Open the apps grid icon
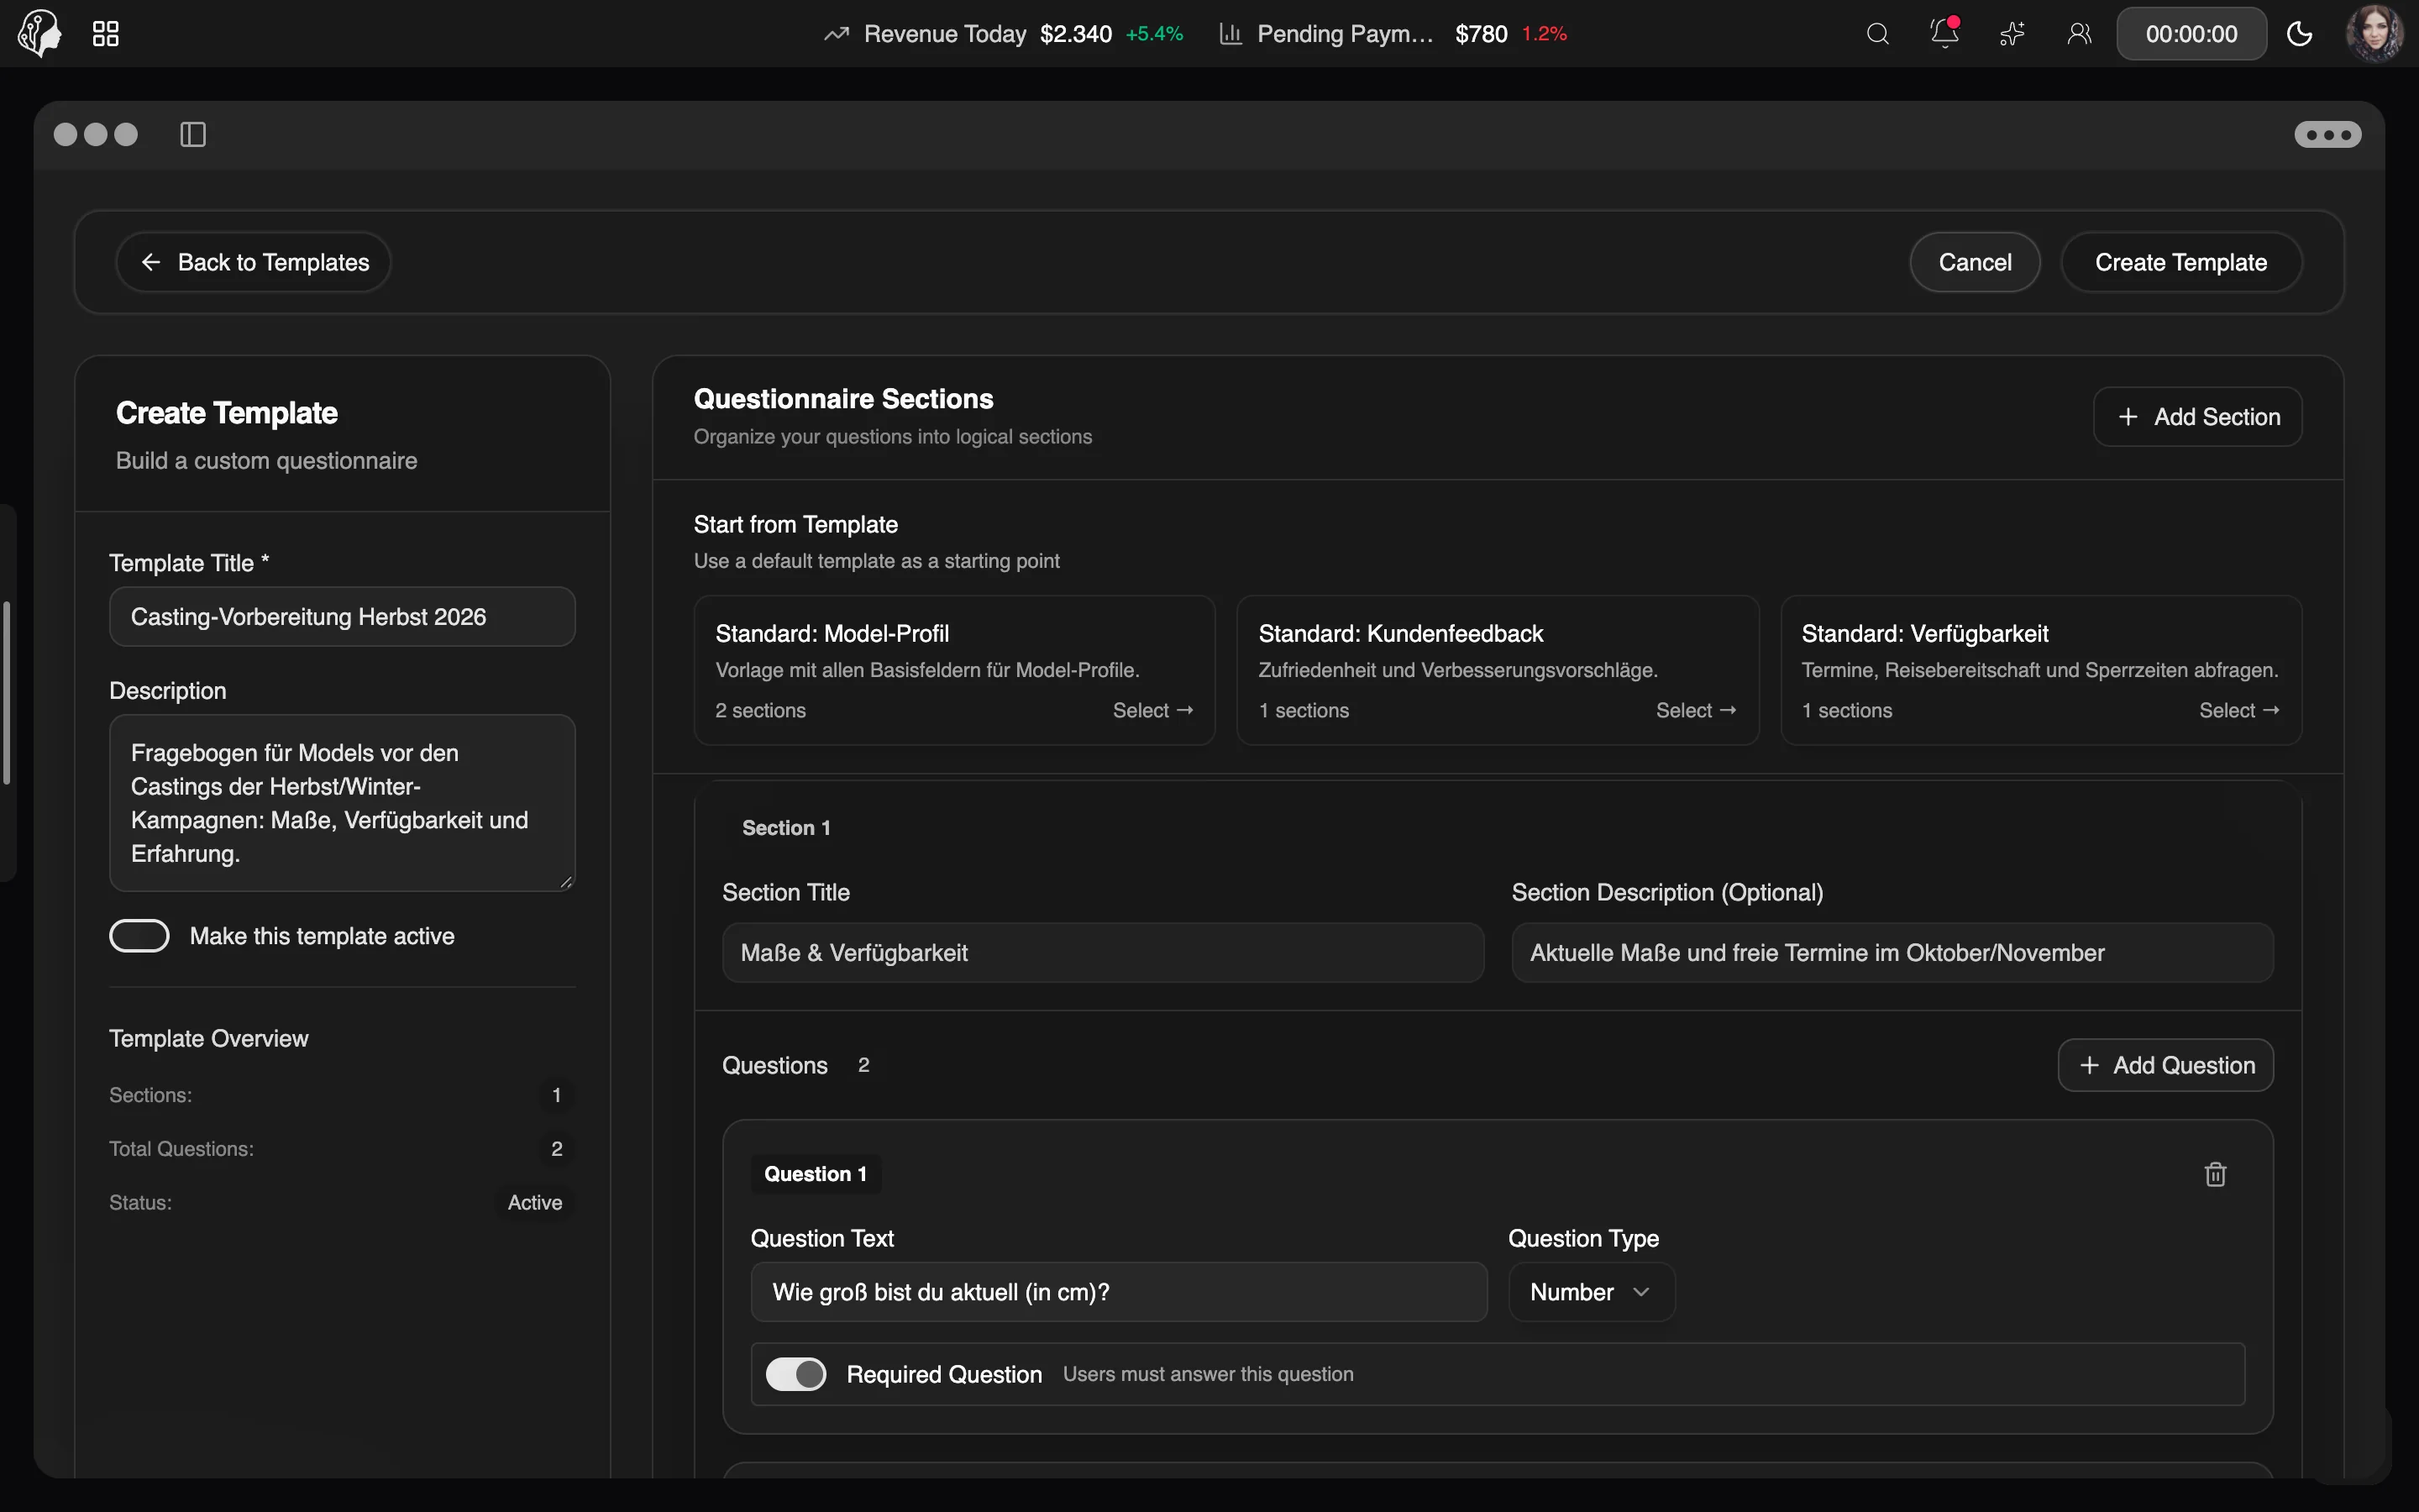This screenshot has width=2419, height=1512. [106, 34]
